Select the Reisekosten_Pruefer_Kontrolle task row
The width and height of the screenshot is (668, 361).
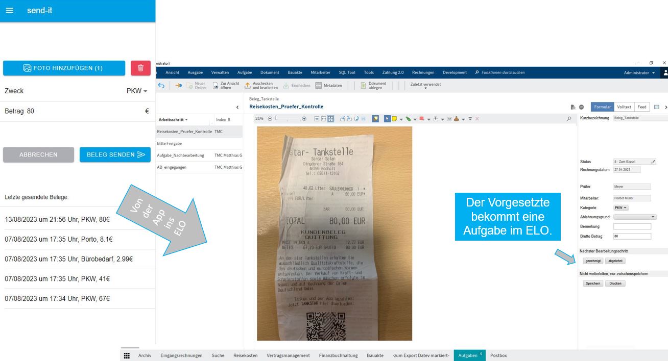click(200, 132)
